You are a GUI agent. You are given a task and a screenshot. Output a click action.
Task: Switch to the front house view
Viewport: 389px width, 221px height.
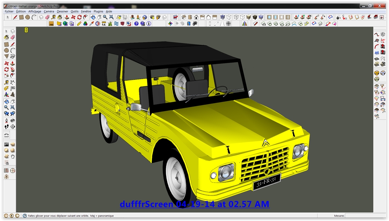tap(196, 17)
